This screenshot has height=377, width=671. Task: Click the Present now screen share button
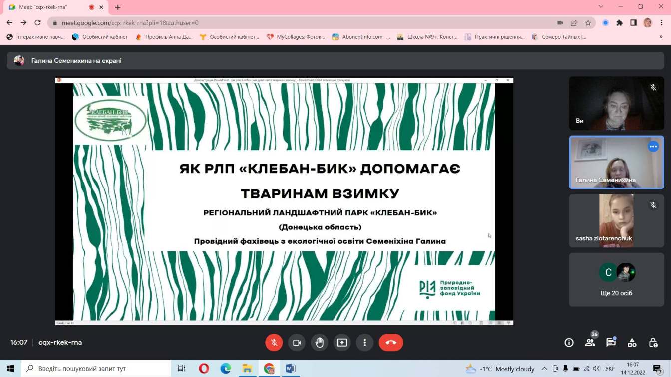point(342,343)
